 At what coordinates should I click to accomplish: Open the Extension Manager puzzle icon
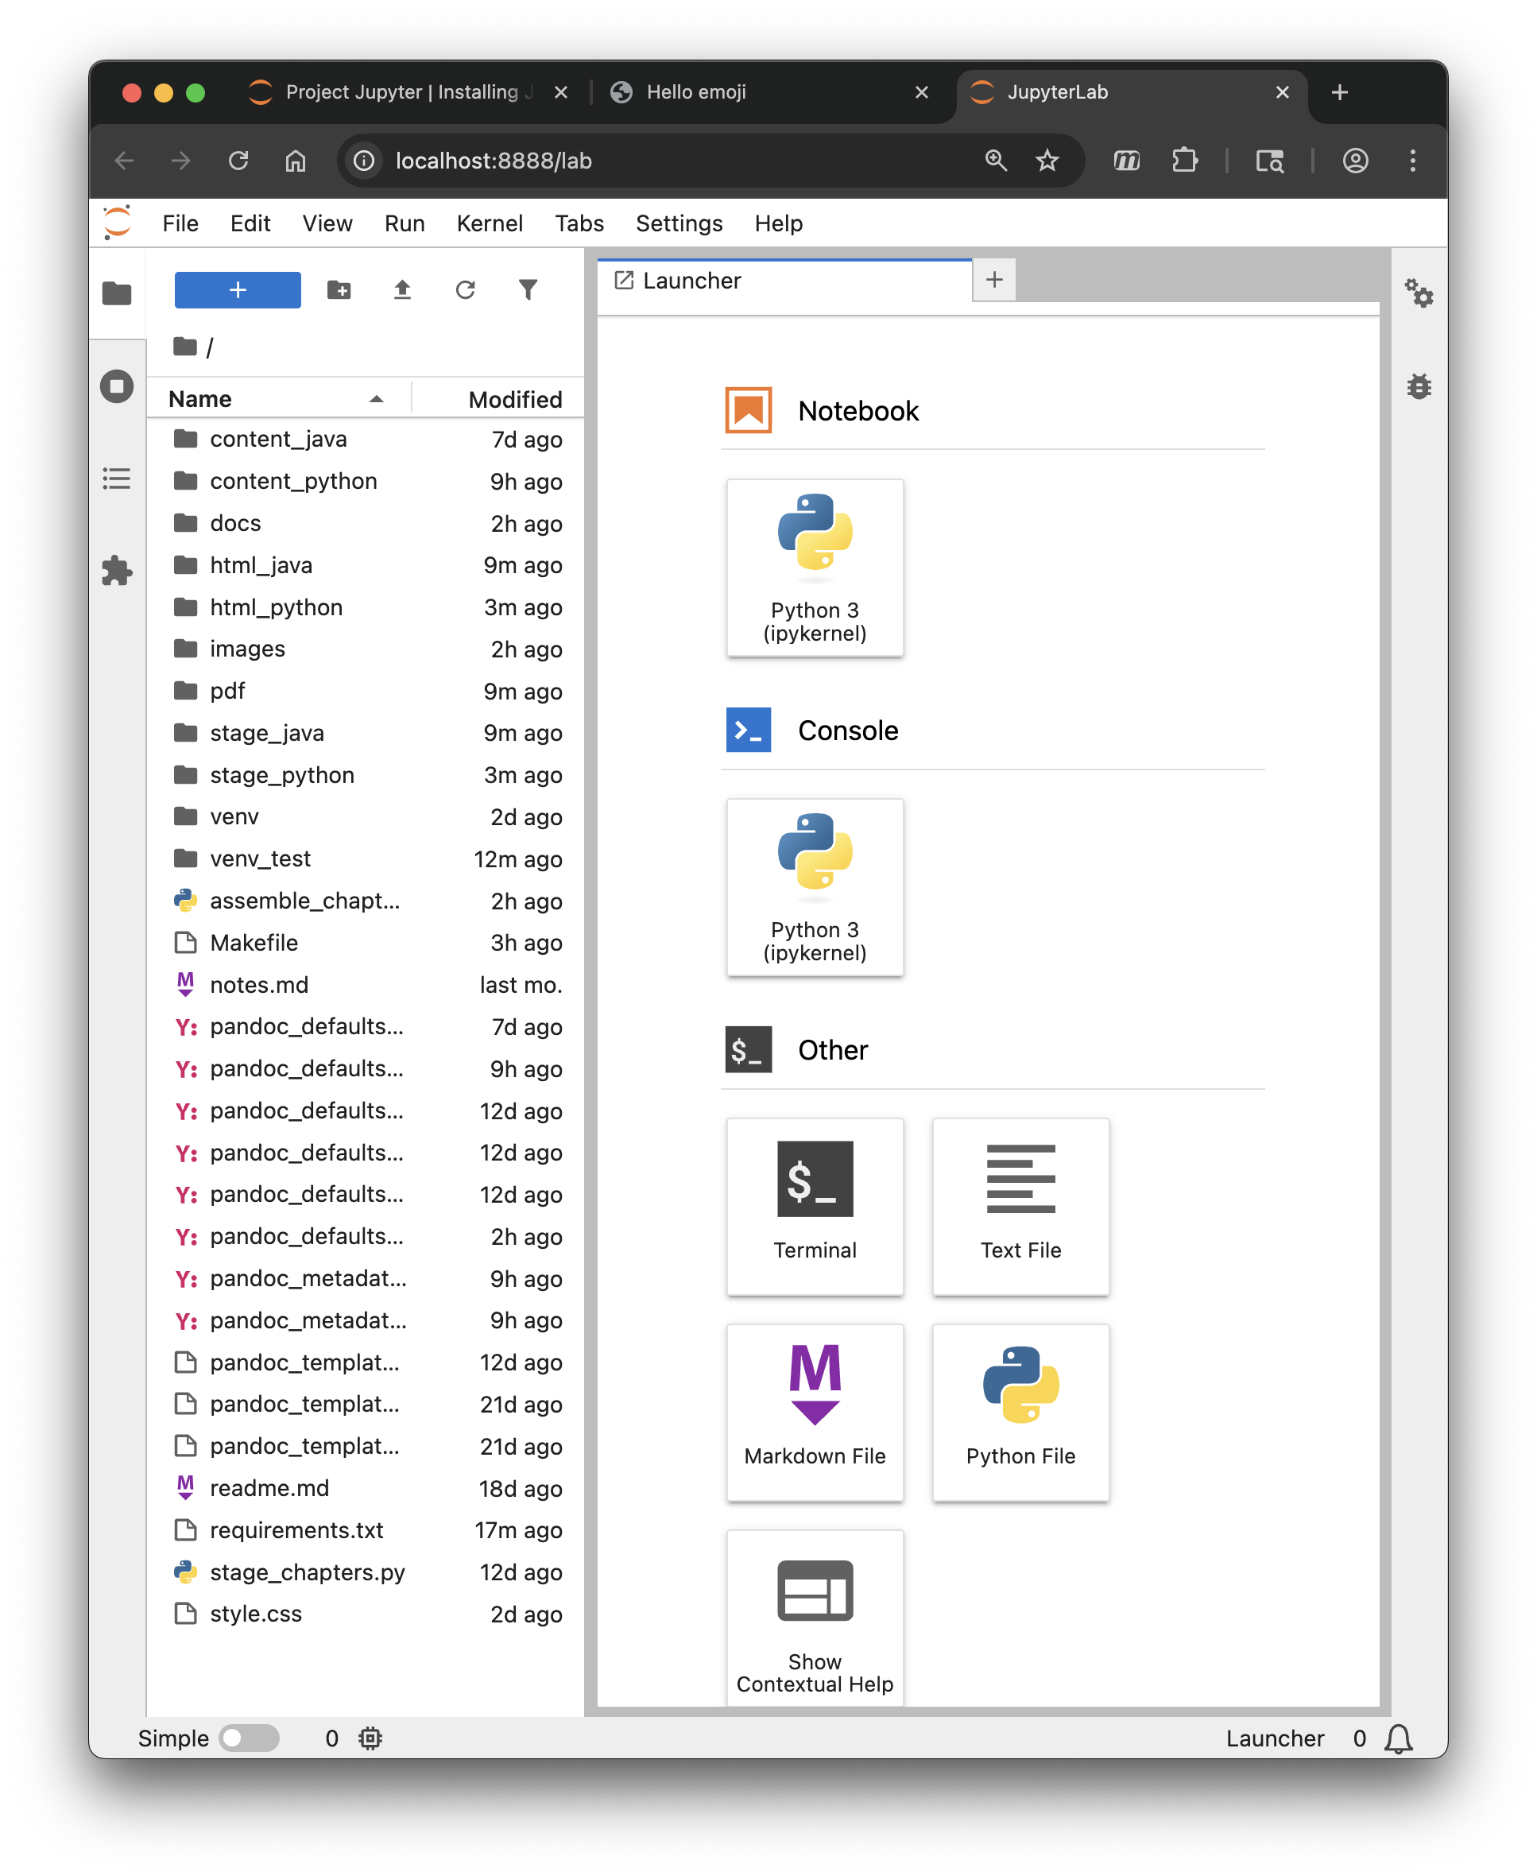point(116,572)
